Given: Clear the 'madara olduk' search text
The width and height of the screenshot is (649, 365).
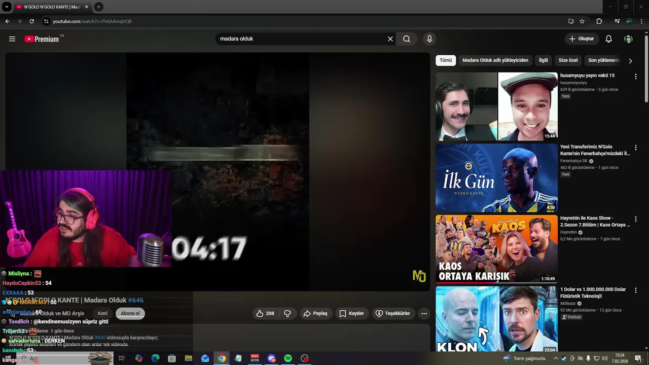Looking at the screenshot, I should tap(390, 39).
